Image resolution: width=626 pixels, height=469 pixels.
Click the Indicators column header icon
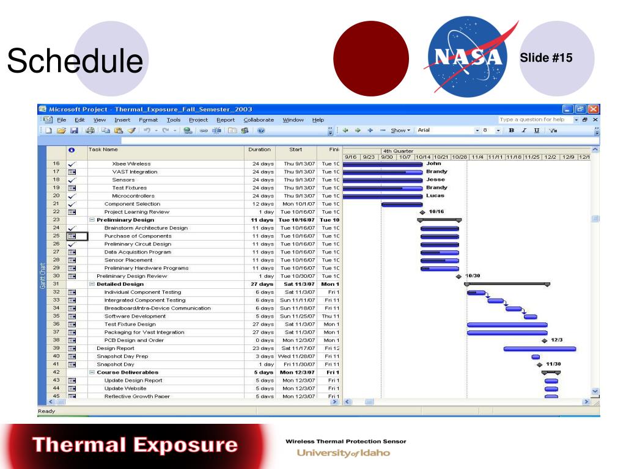(x=72, y=150)
